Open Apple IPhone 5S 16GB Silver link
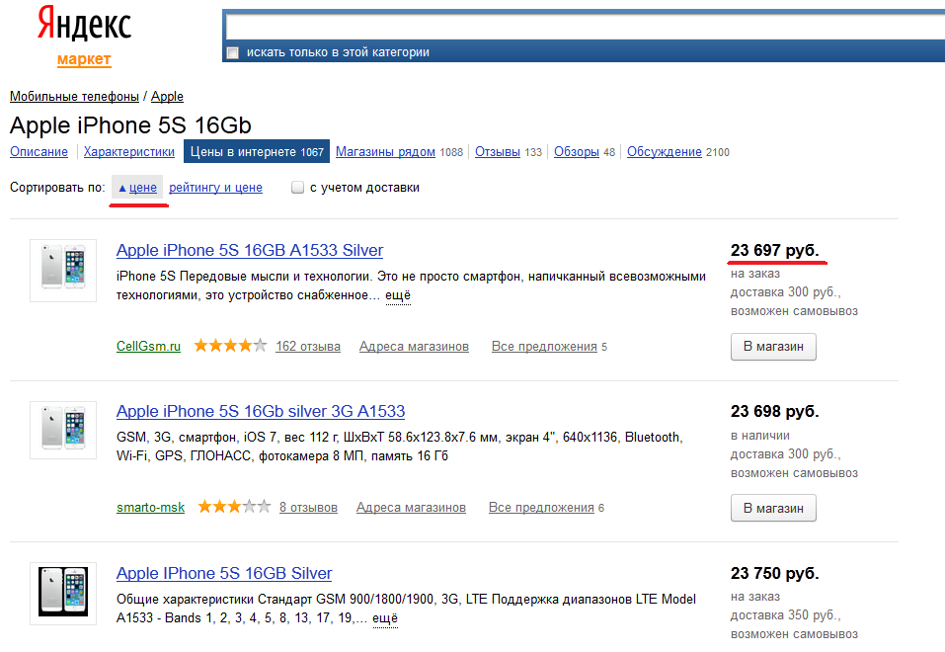Image resolution: width=945 pixels, height=652 pixels. pyautogui.click(x=224, y=574)
